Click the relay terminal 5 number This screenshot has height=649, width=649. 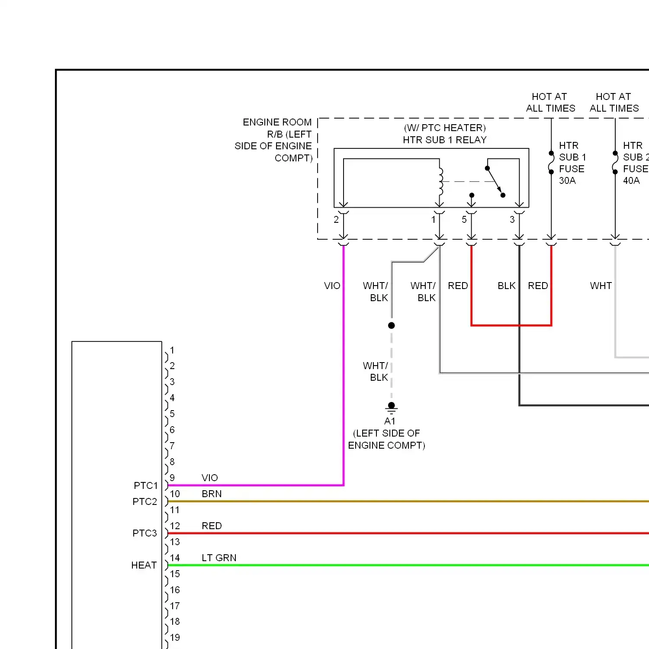pos(464,219)
